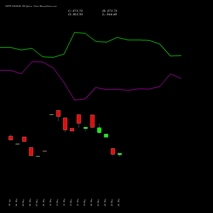Viewport: 213px width, 213px height.
Task: Select the 14 May date label
Action: 64,202
